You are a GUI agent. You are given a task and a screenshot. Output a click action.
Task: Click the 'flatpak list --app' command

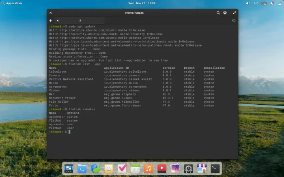click(x=84, y=64)
